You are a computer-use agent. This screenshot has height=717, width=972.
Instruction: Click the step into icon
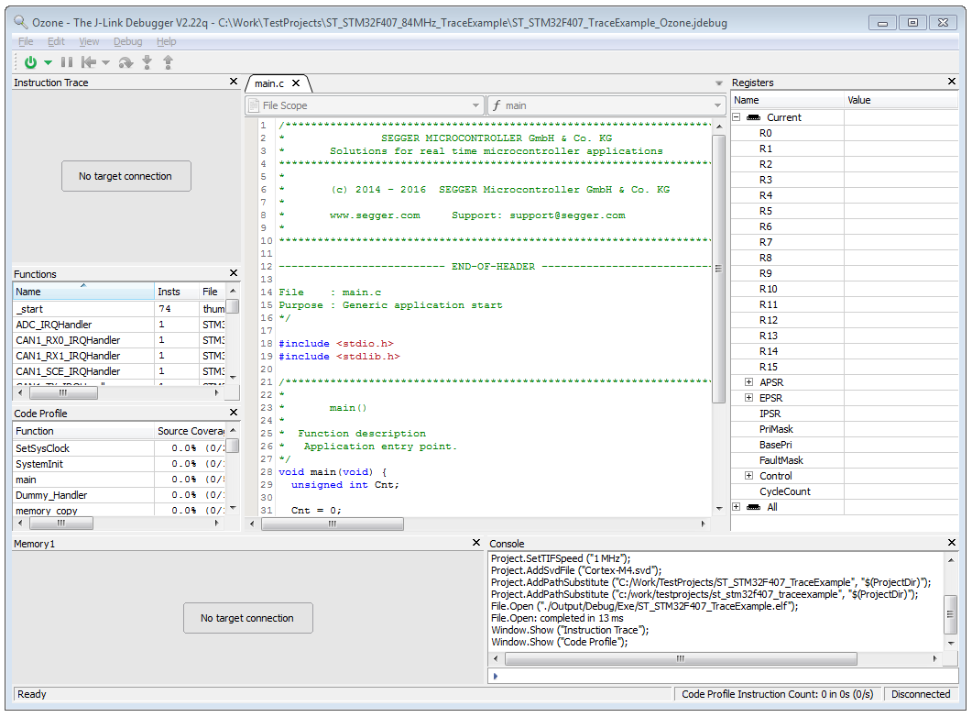[x=147, y=62]
